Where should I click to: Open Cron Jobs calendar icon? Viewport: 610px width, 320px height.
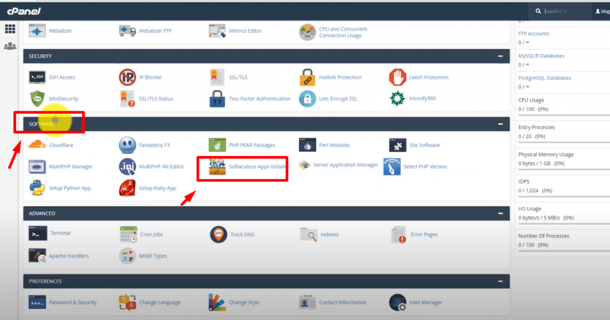129,234
